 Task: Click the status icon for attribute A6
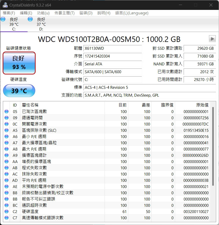tap(7, 136)
